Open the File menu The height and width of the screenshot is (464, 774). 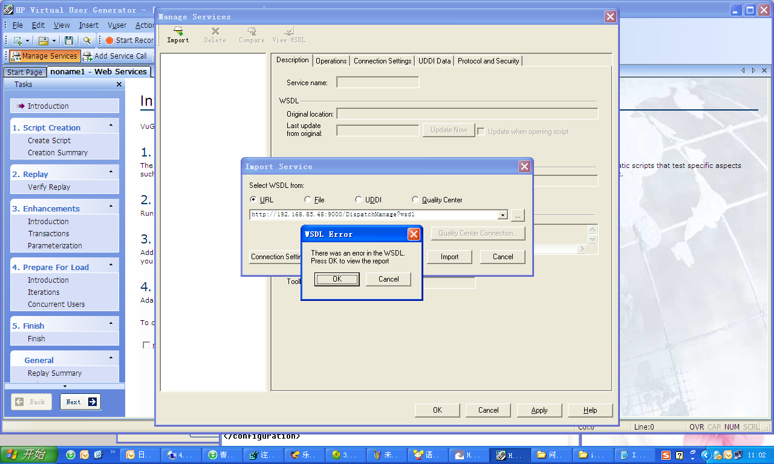coord(18,25)
